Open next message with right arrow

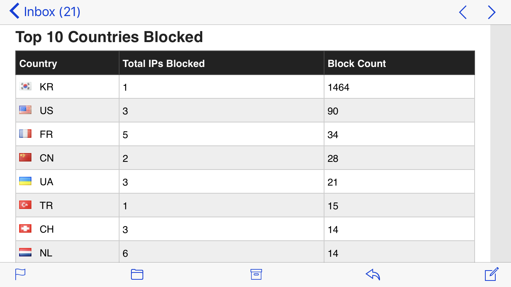coord(492,12)
